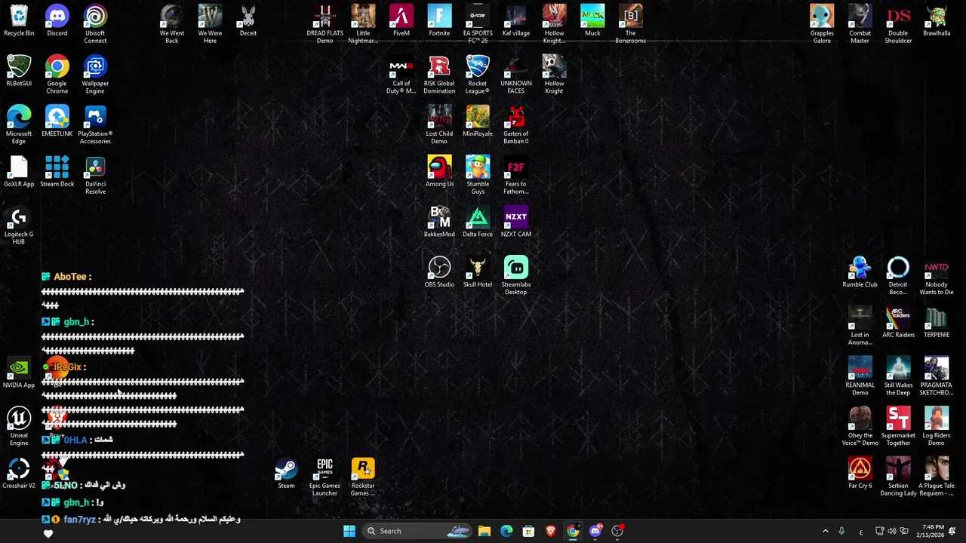Open the We Were Here desktop shortcut
This screenshot has height=543, width=966.
click(210, 24)
